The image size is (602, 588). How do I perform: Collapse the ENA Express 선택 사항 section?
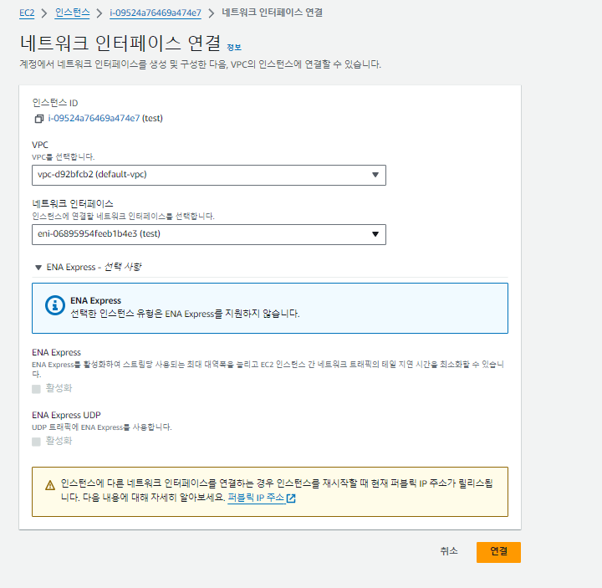38,268
